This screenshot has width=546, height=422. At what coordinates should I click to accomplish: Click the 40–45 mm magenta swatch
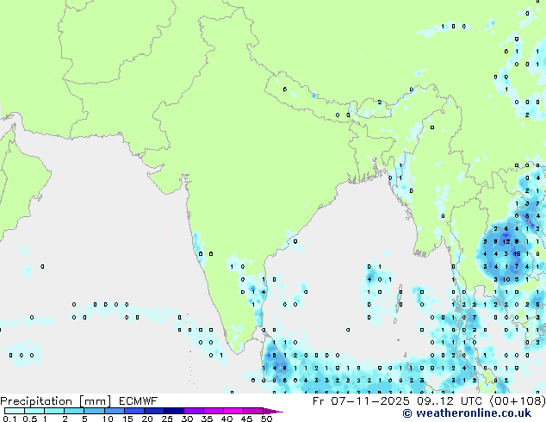point(233,411)
